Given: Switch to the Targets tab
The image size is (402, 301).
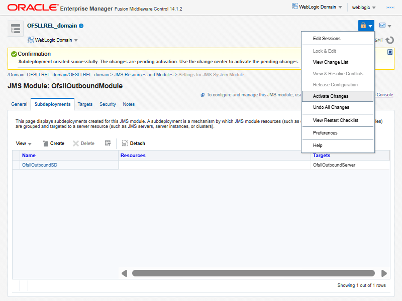Looking at the screenshot, I should [85, 104].
